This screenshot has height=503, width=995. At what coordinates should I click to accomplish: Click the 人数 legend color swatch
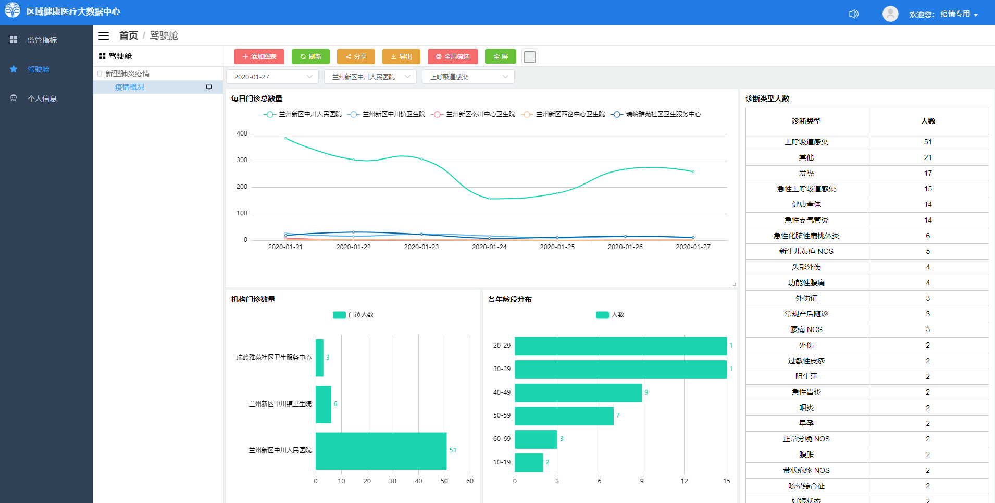coord(602,315)
